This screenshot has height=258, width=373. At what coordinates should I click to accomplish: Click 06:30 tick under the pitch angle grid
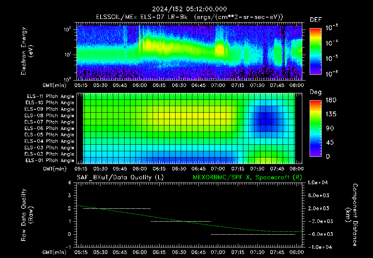coord(179,169)
